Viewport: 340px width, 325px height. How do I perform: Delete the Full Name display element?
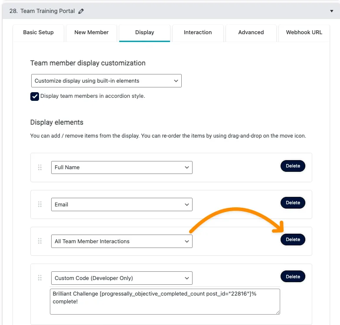pos(293,166)
